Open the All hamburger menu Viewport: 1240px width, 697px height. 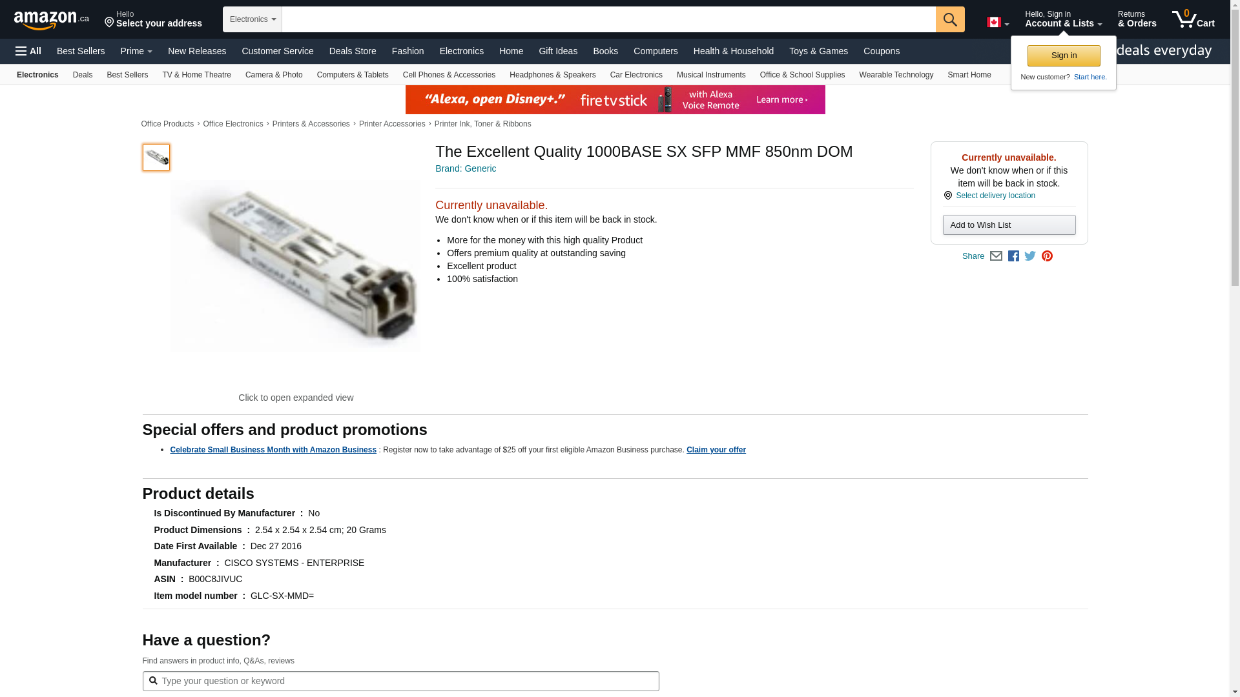click(x=28, y=51)
